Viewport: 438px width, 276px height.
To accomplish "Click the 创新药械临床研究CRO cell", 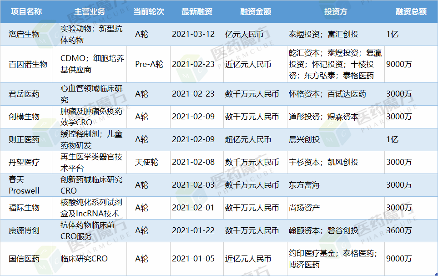I will [x=90, y=185].
